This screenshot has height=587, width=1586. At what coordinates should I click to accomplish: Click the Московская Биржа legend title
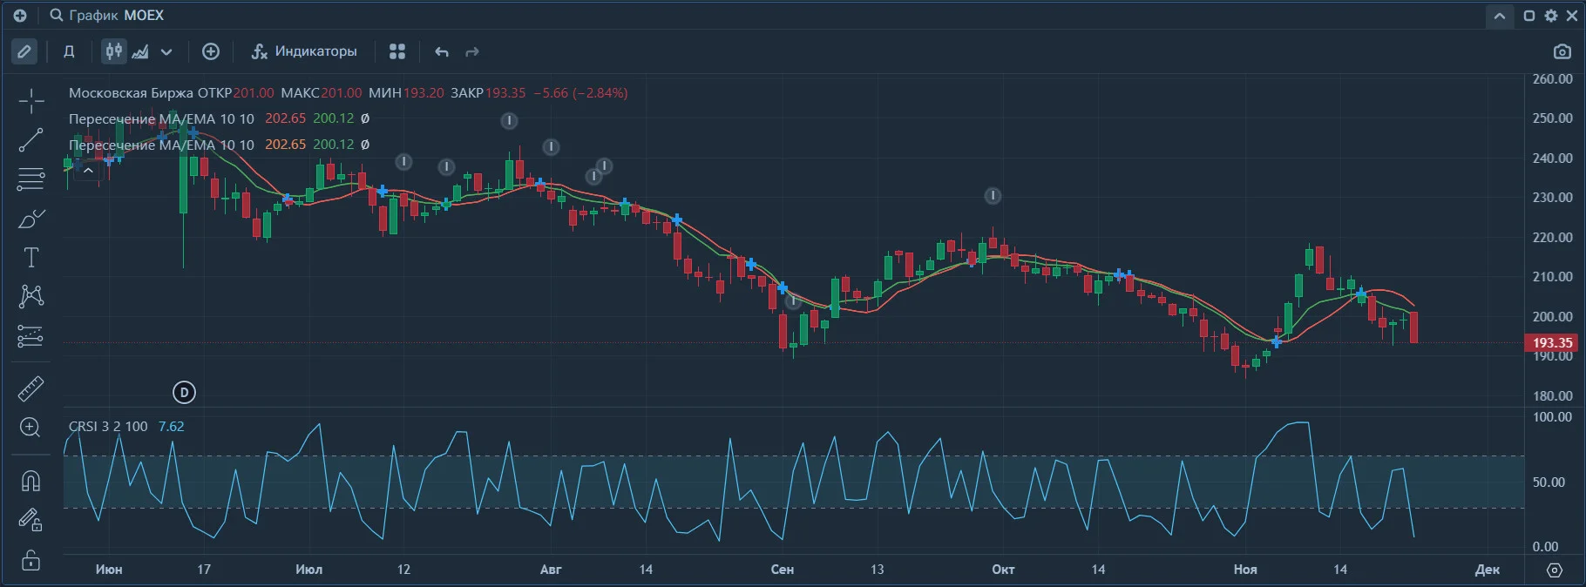132,93
